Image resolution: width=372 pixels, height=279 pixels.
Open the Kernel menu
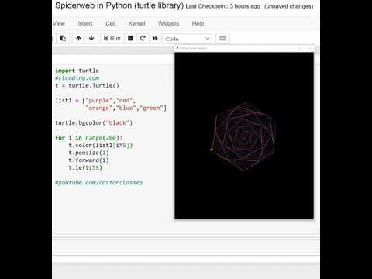click(136, 23)
